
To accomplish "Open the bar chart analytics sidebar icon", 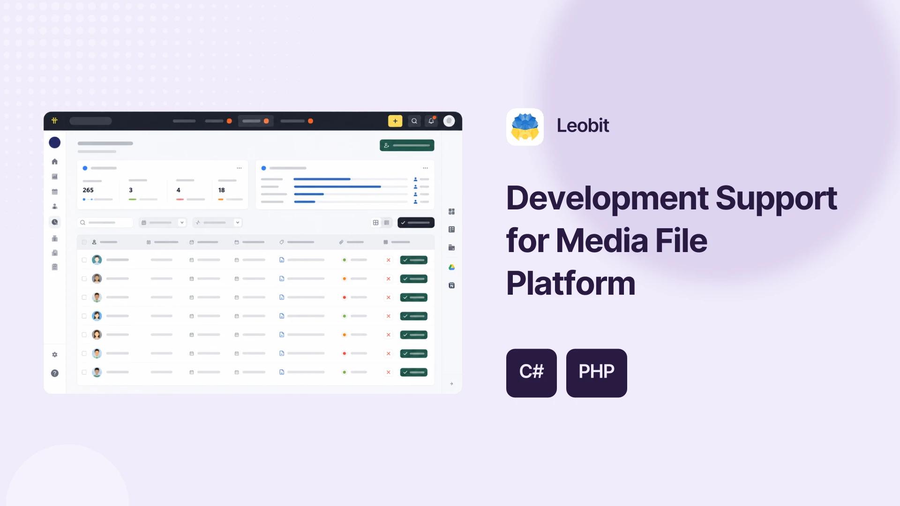I will (x=55, y=177).
